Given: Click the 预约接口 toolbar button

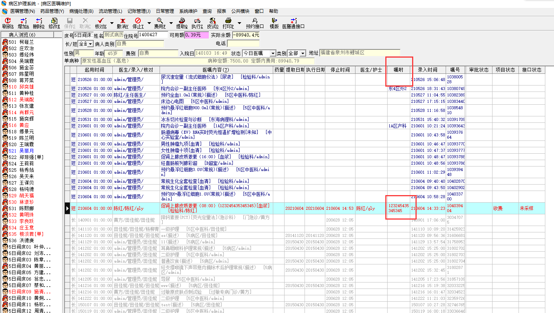Looking at the screenshot, I should point(255,23).
